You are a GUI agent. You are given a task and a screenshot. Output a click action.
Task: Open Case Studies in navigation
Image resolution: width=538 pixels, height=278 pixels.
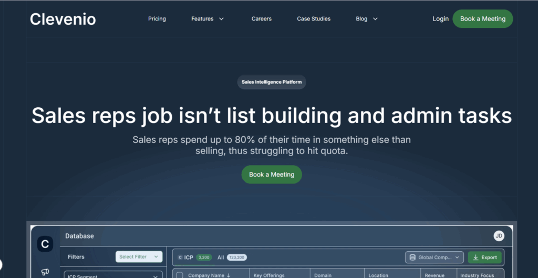pyautogui.click(x=314, y=19)
